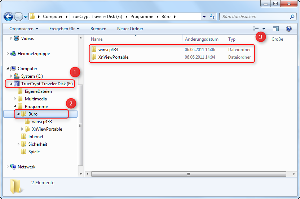Click the System (C:) drive icon
This screenshot has width=300, height=199.
pos(17,76)
